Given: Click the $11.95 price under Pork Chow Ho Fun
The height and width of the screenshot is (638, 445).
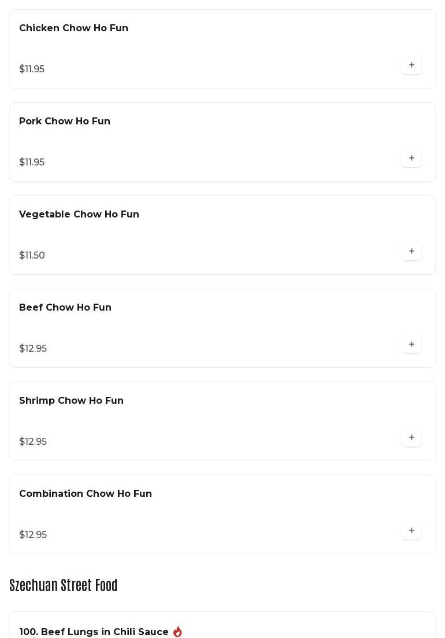Looking at the screenshot, I should 32,163.
